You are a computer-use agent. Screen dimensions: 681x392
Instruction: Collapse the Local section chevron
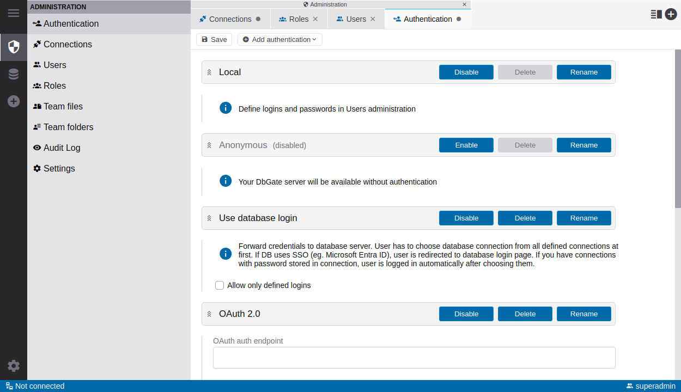click(x=209, y=72)
